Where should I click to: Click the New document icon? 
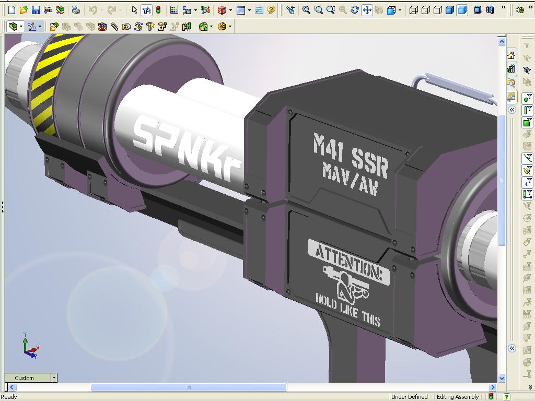[x=11, y=10]
